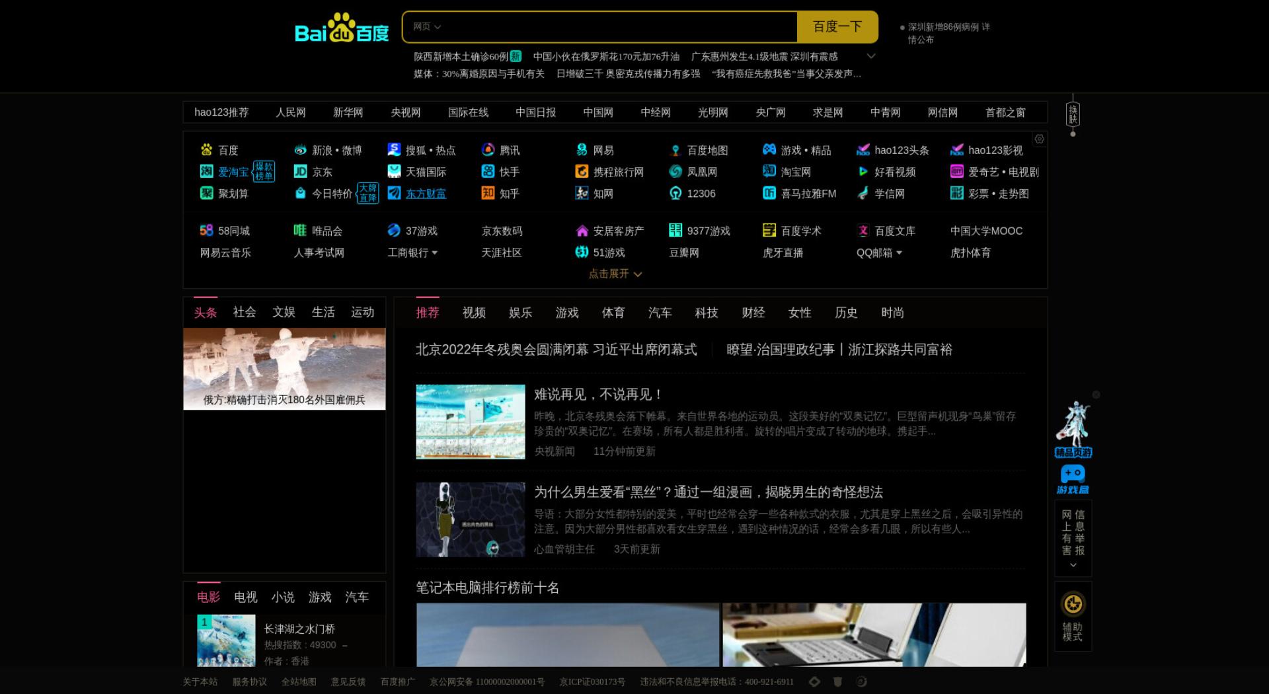Click the 百度一下 search button

click(x=837, y=27)
